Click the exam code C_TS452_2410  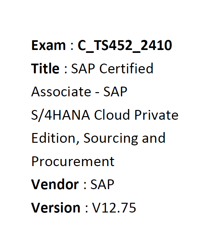point(124,46)
